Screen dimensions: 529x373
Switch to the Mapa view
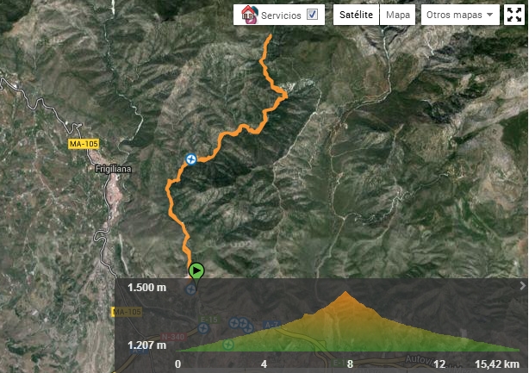(x=398, y=15)
